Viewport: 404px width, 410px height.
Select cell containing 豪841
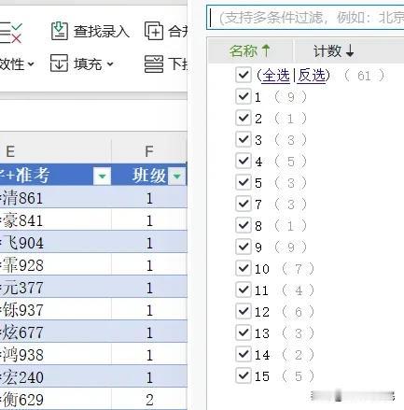56,220
